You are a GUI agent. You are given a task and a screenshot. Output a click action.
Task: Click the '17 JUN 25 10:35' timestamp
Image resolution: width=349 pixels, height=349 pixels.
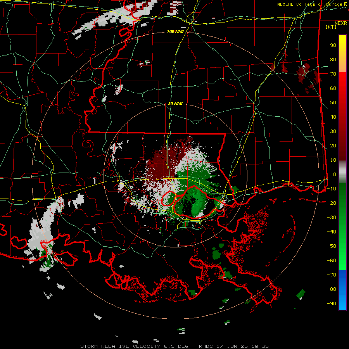(x=242, y=346)
